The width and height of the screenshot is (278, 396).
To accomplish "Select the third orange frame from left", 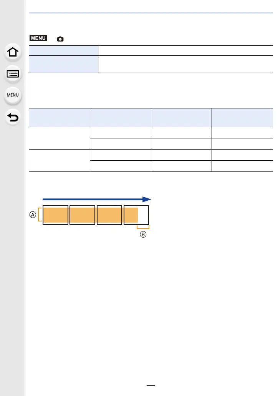I will 109,215.
